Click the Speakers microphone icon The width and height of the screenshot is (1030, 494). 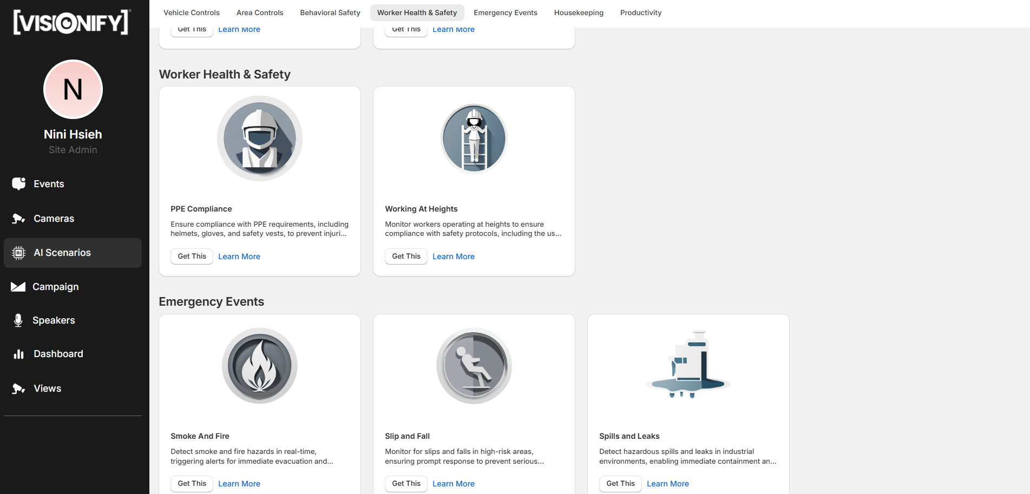coord(18,320)
